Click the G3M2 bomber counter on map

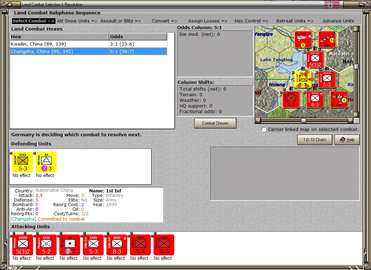[x=327, y=39]
